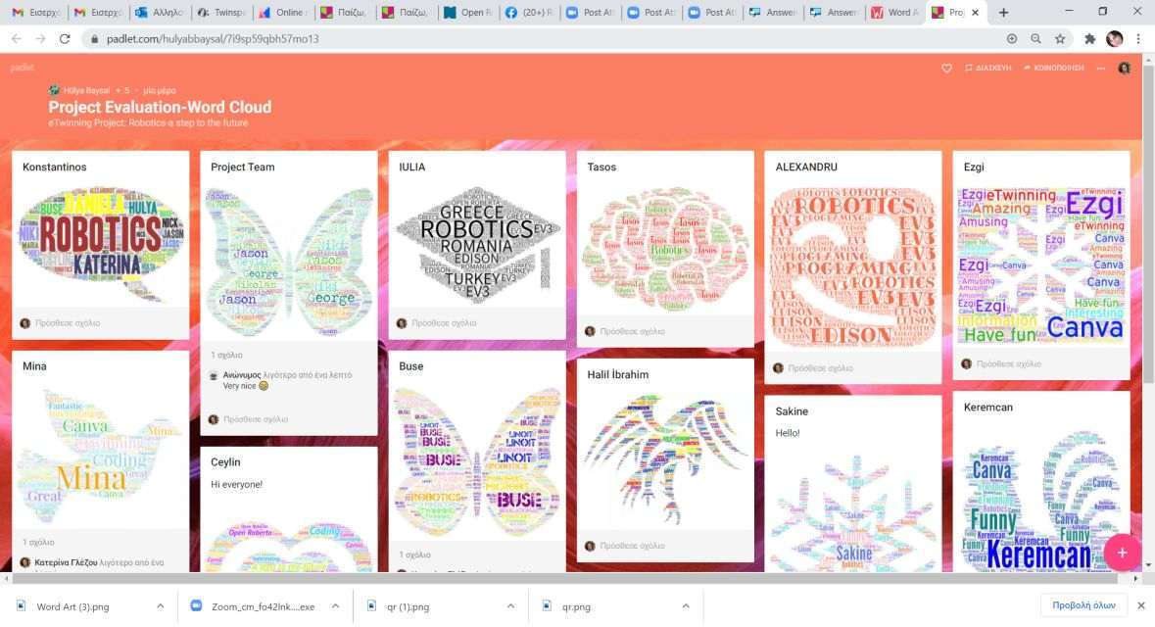Viewport: 1155px width, 627px height.
Task: Open Buse's butterfly word cloud
Action: pyautogui.click(x=477, y=462)
